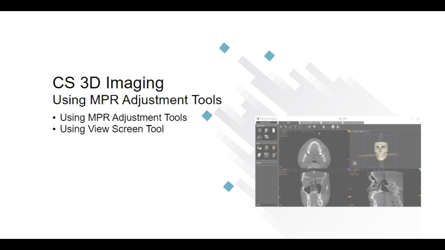The width and height of the screenshot is (445, 250).
Task: Open the dropdown at bottom of left panel
Action: tap(267, 205)
